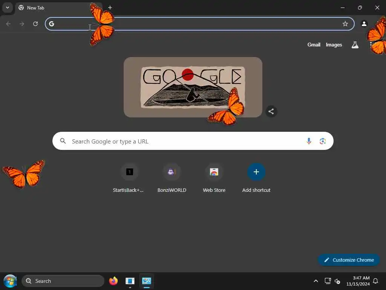
Task: Open the Windows Start orb
Action: pos(10,281)
